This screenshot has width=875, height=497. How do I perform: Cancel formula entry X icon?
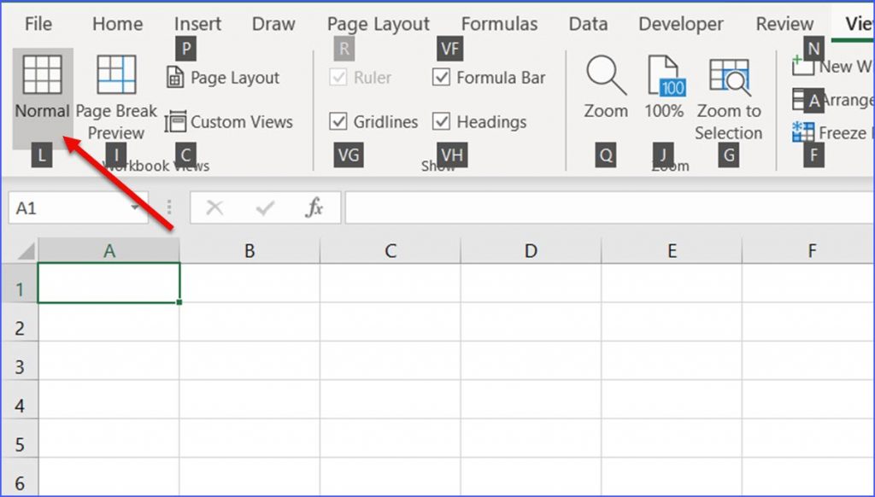pyautogui.click(x=214, y=208)
